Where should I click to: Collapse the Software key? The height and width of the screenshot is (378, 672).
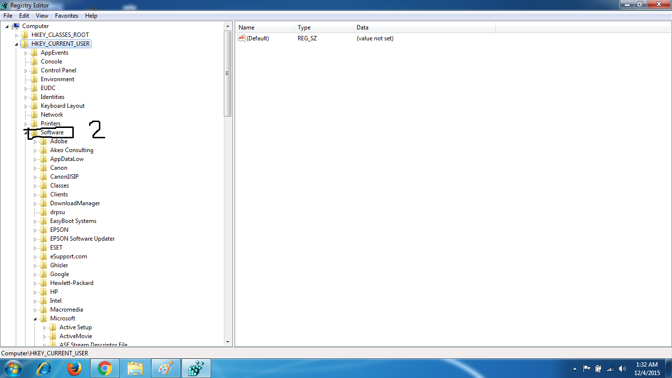pyautogui.click(x=26, y=132)
